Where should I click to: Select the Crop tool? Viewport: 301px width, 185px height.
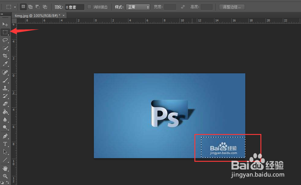5,56
